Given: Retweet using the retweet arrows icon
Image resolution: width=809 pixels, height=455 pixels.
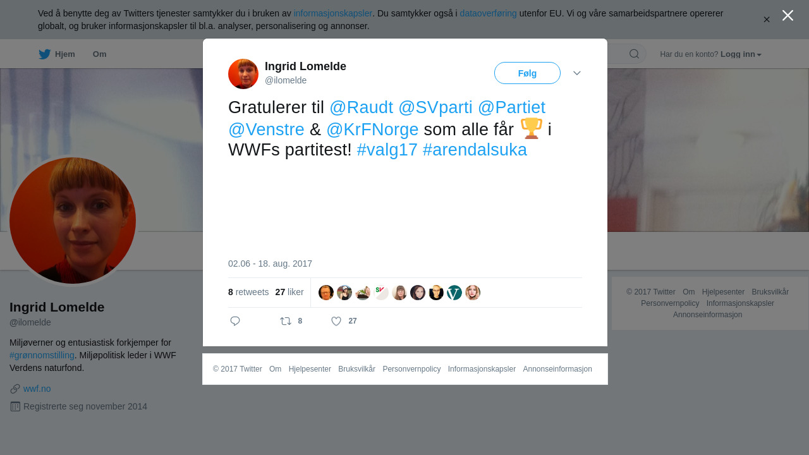Looking at the screenshot, I should pyautogui.click(x=286, y=321).
